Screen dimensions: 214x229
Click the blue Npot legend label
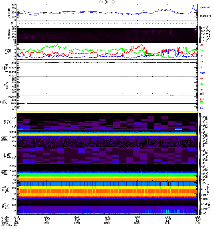203,73
